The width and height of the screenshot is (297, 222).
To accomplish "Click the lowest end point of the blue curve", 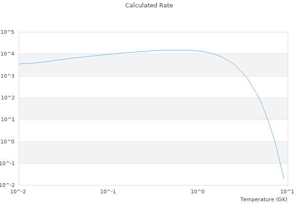I will point(284,178).
